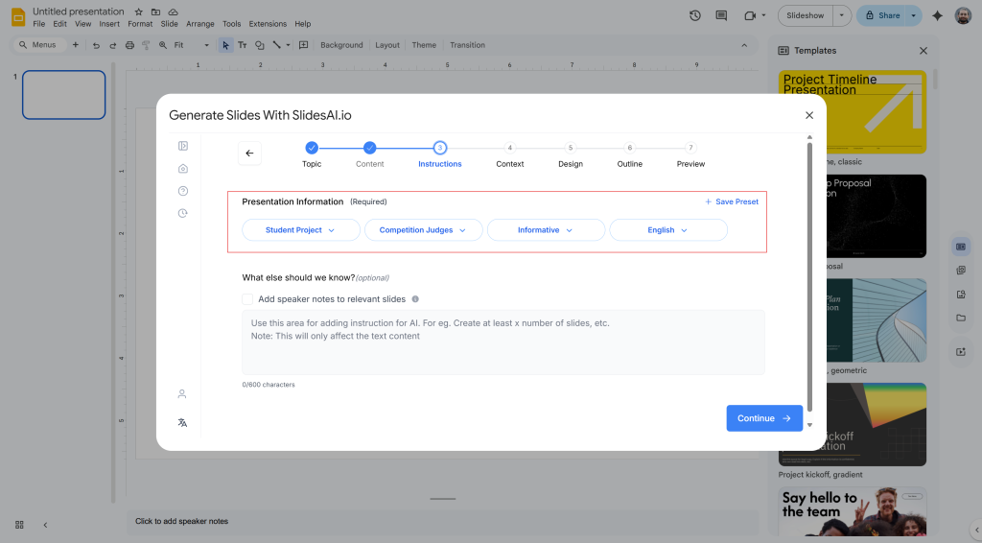Go to the Design step
The height and width of the screenshot is (543, 982).
tap(571, 154)
